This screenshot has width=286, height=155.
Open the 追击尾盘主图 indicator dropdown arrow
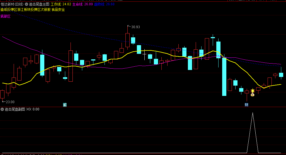coord(26,4)
